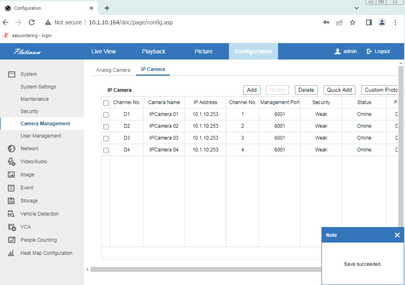Select the IP Camera tab
The height and width of the screenshot is (285, 405).
tap(153, 69)
